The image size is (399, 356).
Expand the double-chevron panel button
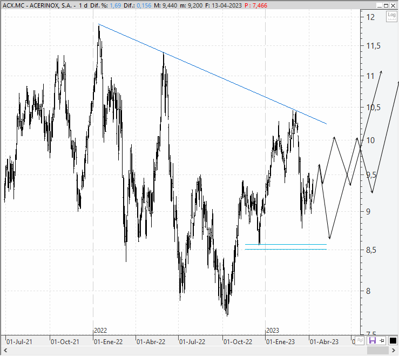click(359, 340)
